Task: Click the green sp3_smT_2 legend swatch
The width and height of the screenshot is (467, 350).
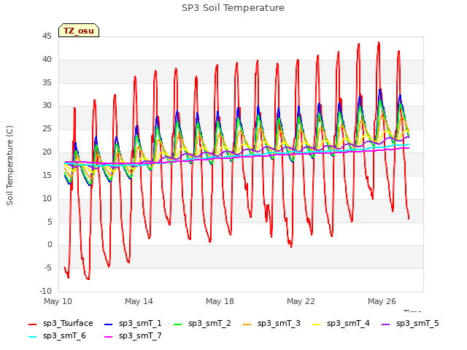Action: coord(178,324)
